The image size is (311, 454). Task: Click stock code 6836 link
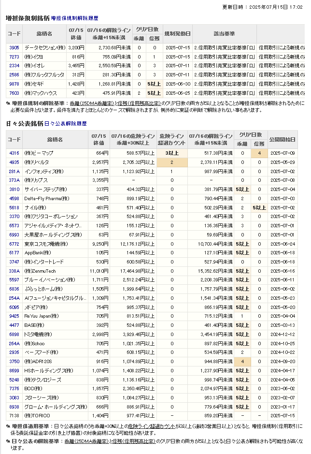pos(14,289)
